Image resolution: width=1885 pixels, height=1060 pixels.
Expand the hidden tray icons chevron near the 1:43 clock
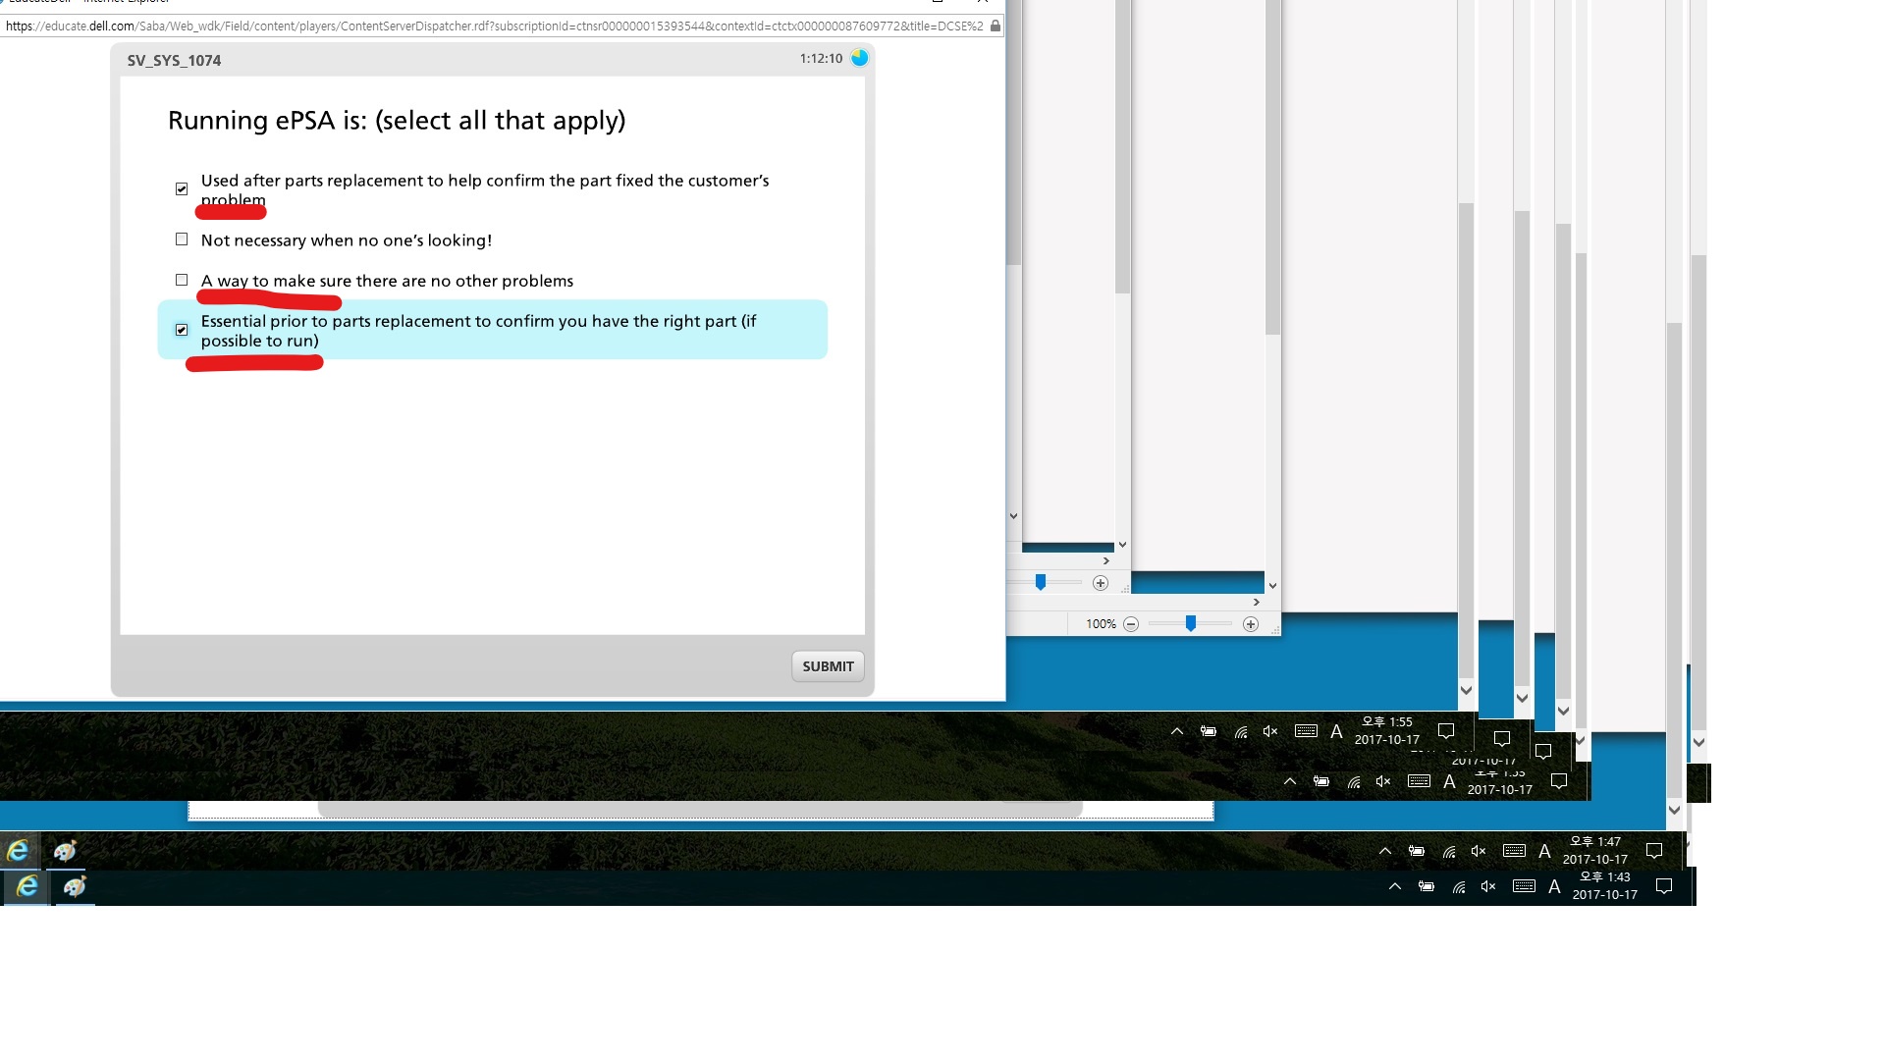1394,886
